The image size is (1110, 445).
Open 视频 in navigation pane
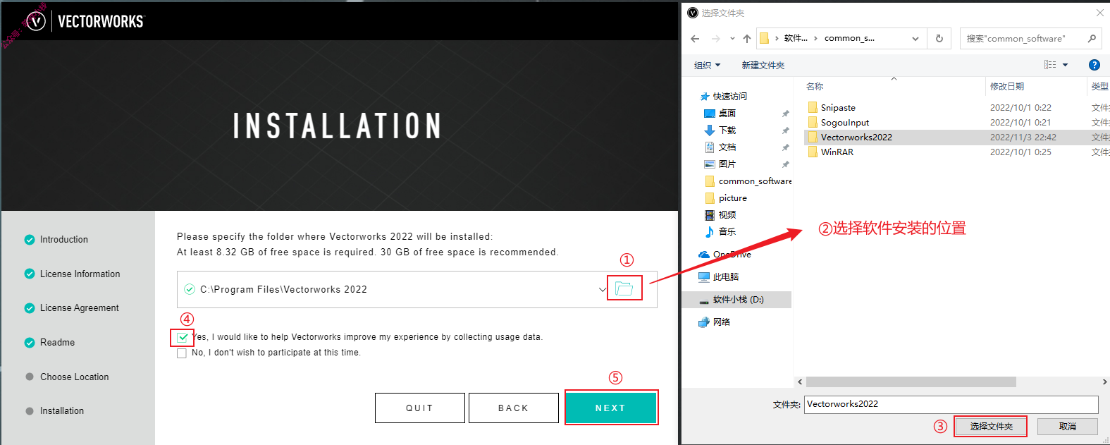[x=727, y=215]
